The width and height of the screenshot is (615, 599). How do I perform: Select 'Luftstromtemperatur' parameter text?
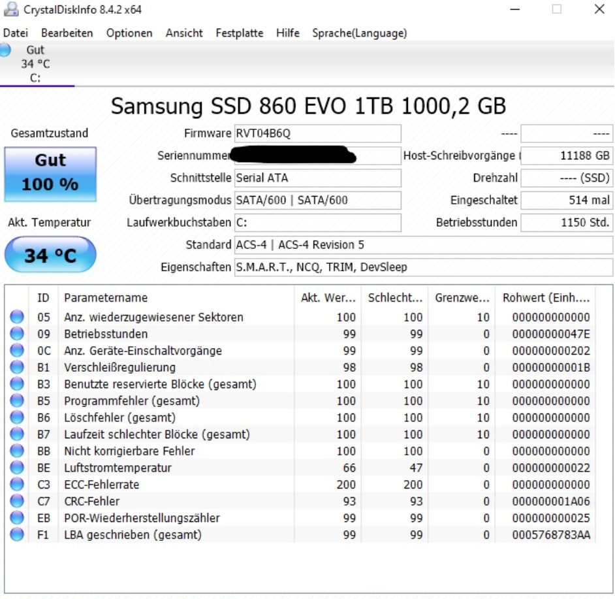(x=118, y=468)
